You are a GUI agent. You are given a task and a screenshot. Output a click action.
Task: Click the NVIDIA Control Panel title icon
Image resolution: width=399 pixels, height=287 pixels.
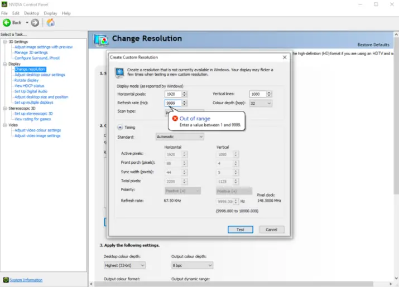pyautogui.click(x=4, y=4)
